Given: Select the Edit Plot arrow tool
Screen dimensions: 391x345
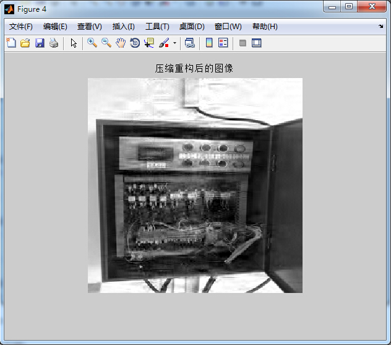Looking at the screenshot, I should [x=74, y=43].
